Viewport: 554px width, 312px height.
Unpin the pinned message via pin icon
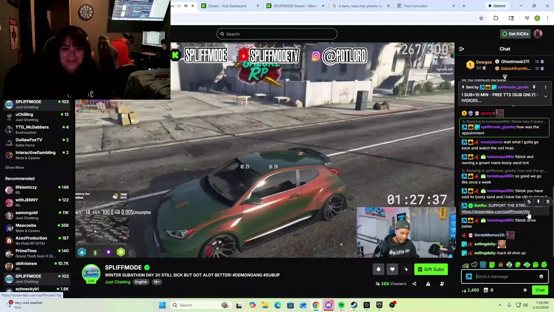(x=534, y=88)
